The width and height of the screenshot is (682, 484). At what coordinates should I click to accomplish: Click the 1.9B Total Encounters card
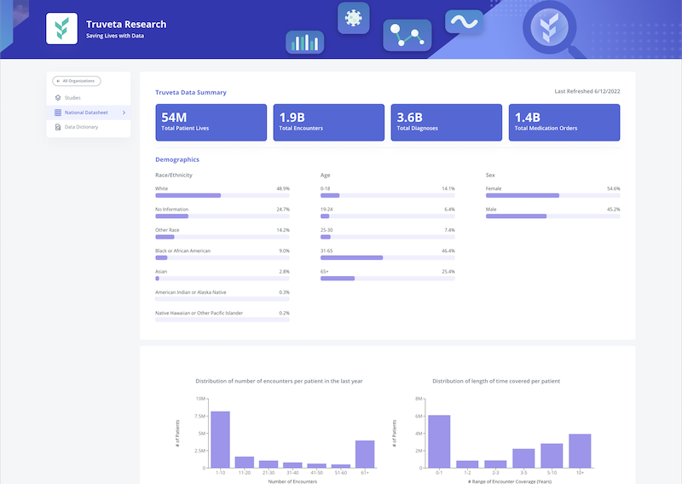click(x=329, y=122)
